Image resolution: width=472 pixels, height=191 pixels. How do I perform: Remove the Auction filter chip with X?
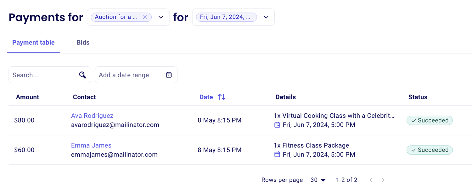click(145, 17)
